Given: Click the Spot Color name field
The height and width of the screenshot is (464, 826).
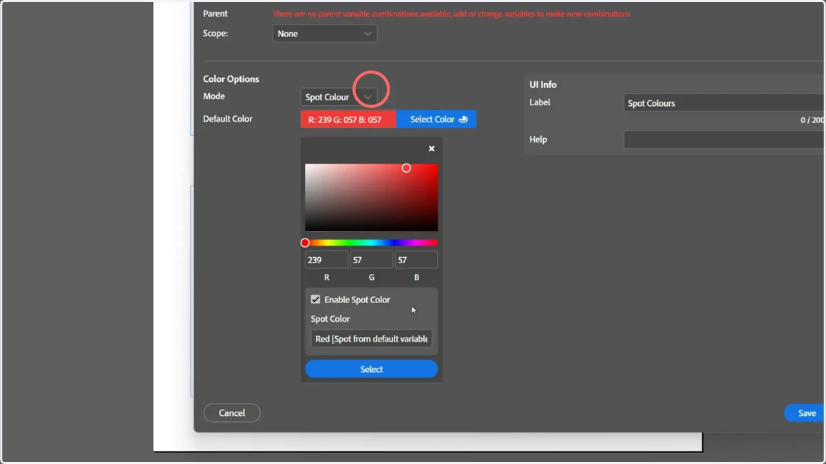Looking at the screenshot, I should click(372, 339).
